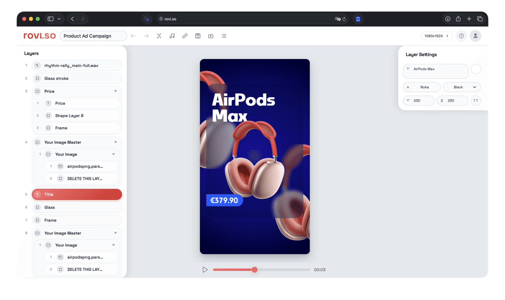Click the rovi.so logo
The image size is (505, 300).
tap(39, 36)
